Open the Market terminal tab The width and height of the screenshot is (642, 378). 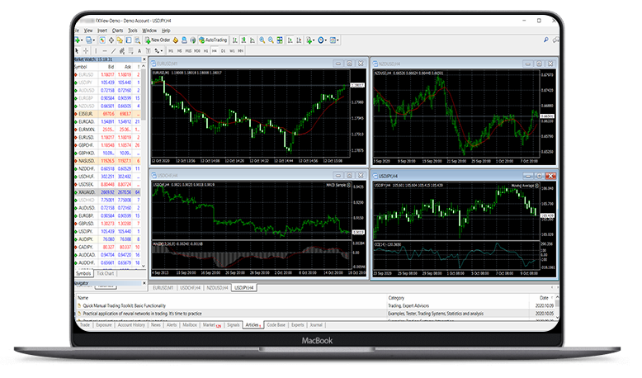tap(211, 324)
